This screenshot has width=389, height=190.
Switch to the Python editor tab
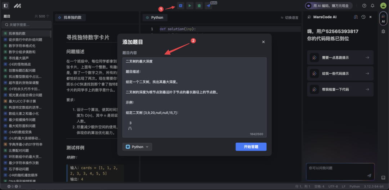click(155, 18)
